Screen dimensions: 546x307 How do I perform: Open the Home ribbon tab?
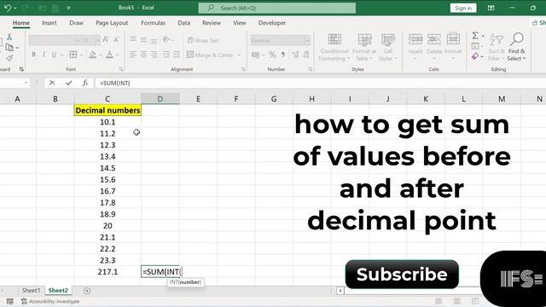[20, 23]
